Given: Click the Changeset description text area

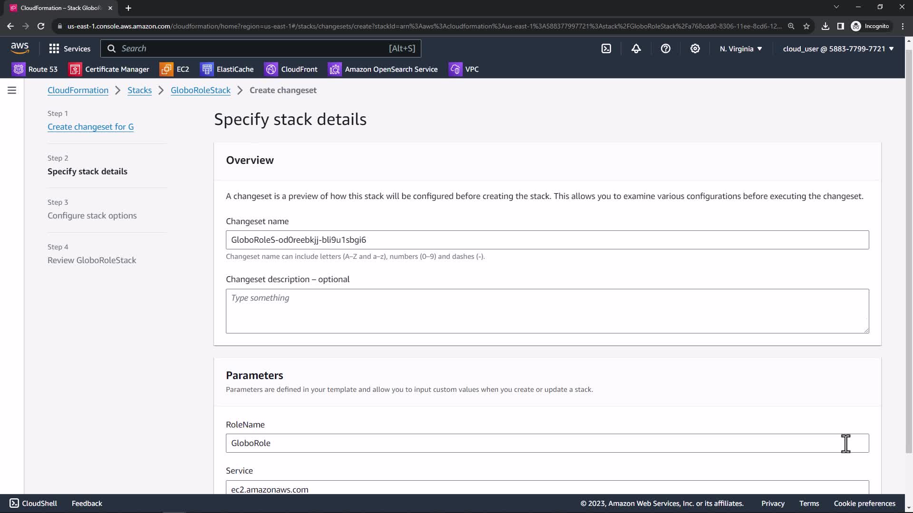Looking at the screenshot, I should [x=547, y=311].
